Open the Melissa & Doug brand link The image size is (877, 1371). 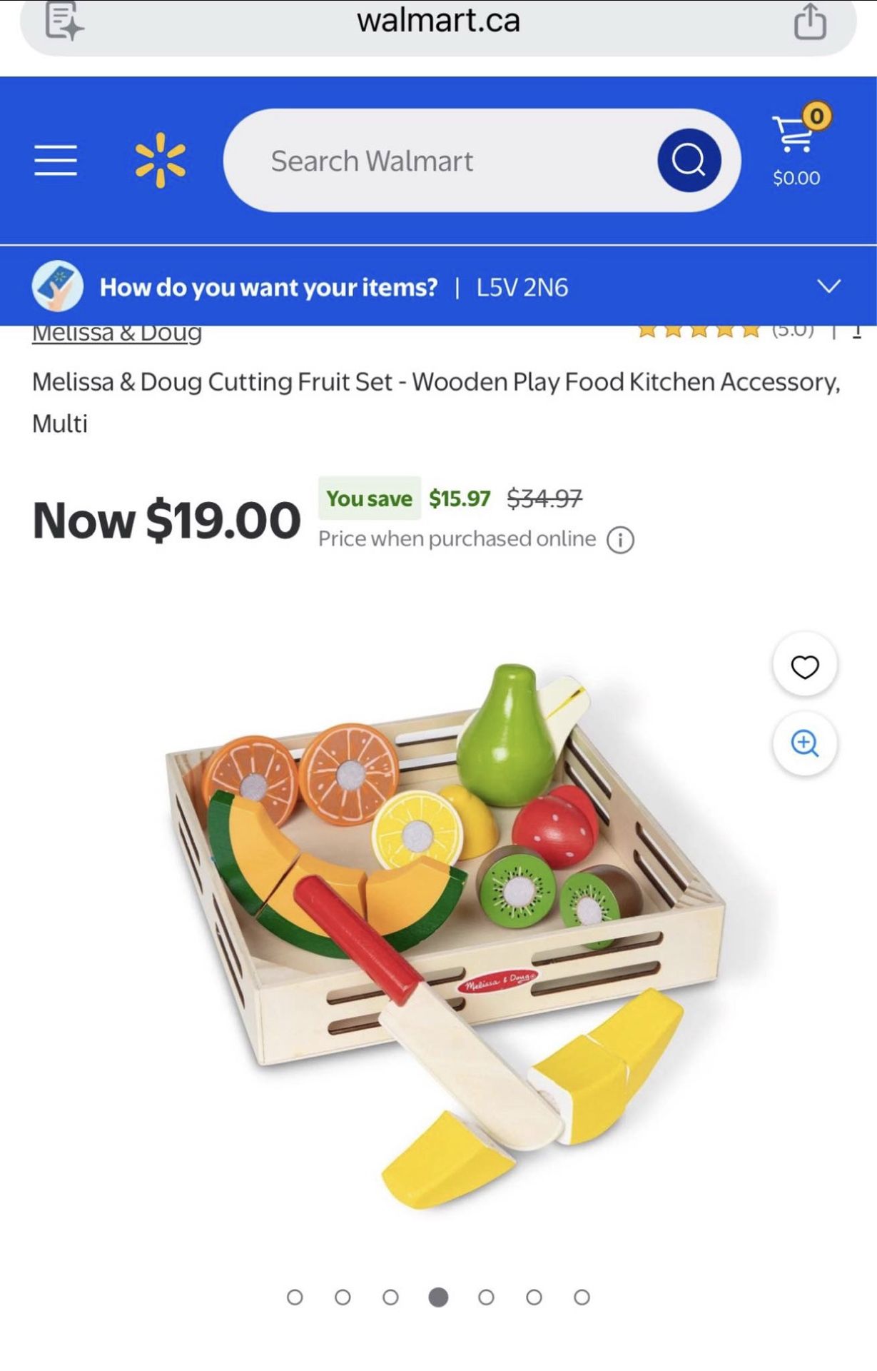[117, 333]
